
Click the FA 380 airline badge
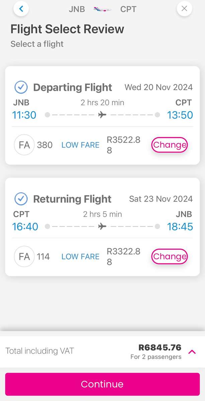pyautogui.click(x=24, y=145)
